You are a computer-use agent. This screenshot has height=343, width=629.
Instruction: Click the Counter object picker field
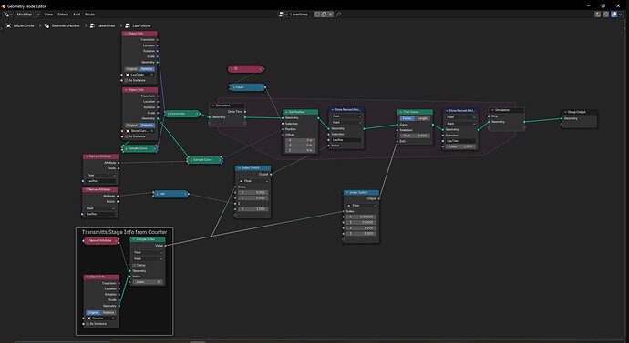point(99,318)
